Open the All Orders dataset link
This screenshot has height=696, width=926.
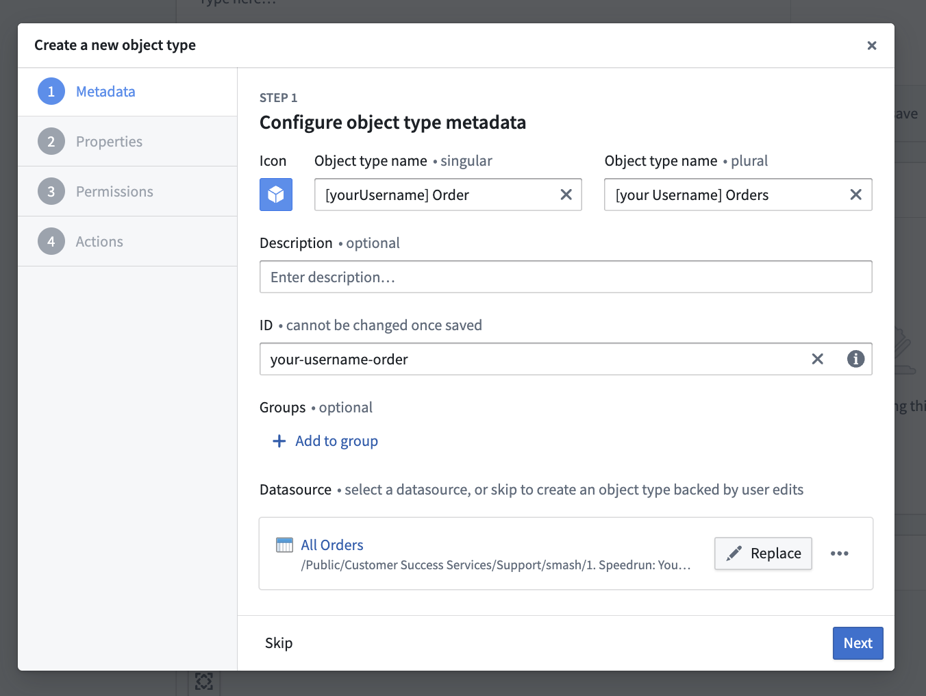click(332, 545)
